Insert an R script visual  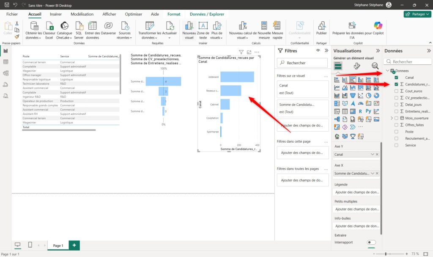[361, 111]
